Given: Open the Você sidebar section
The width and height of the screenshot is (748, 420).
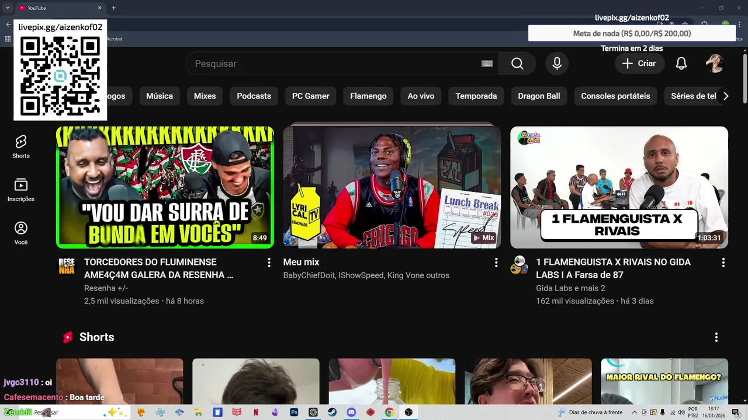Looking at the screenshot, I should [x=21, y=233].
